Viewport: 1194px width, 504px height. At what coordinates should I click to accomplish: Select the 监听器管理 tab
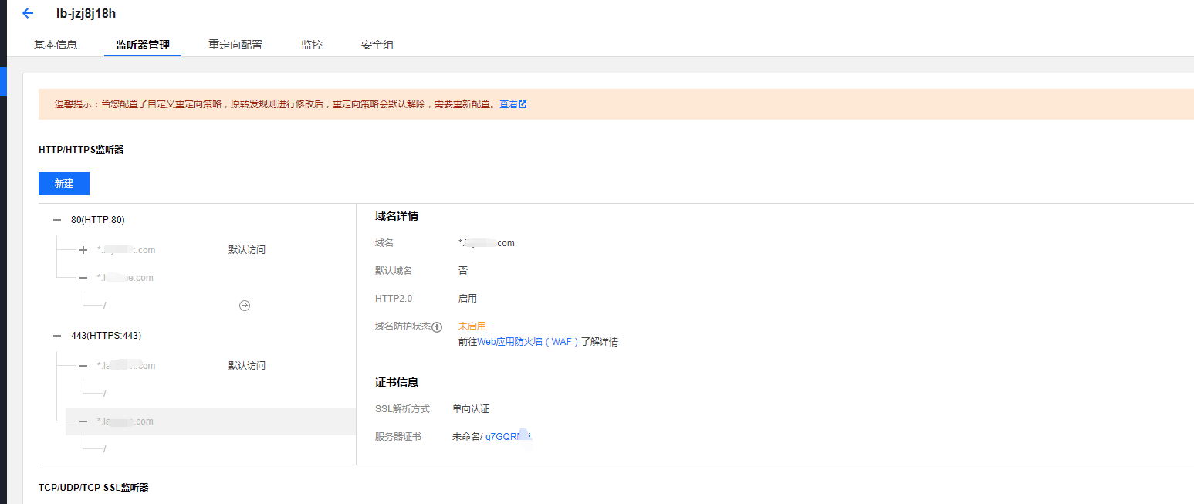click(x=143, y=45)
